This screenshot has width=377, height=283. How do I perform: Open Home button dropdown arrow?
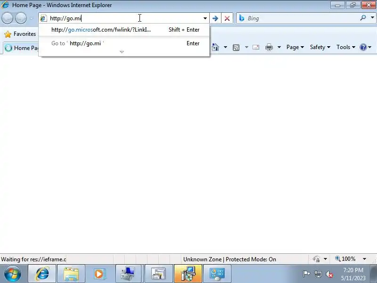[x=225, y=47]
